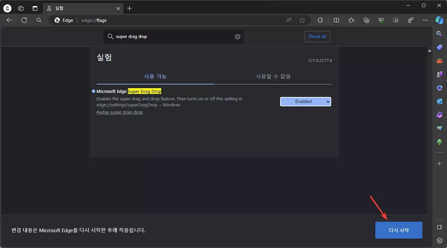Open the extensions puzzle icon
447x248 pixels.
pyautogui.click(x=320, y=20)
